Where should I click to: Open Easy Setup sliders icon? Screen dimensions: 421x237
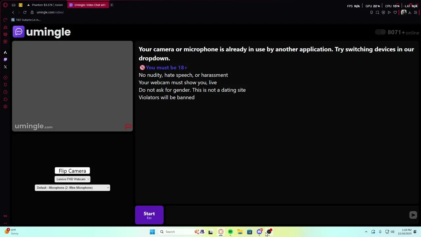point(416,13)
